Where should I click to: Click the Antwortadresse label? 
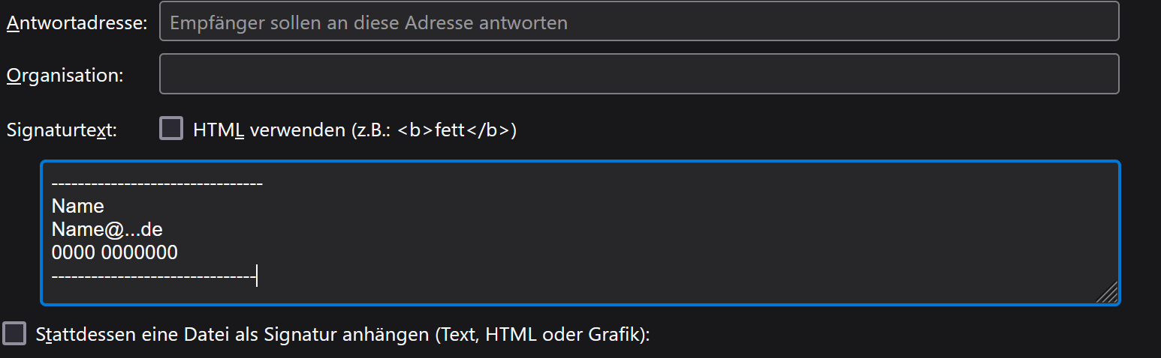point(77,23)
